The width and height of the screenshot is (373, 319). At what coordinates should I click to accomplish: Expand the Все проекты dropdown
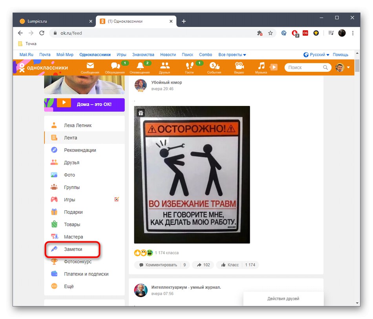click(x=232, y=55)
